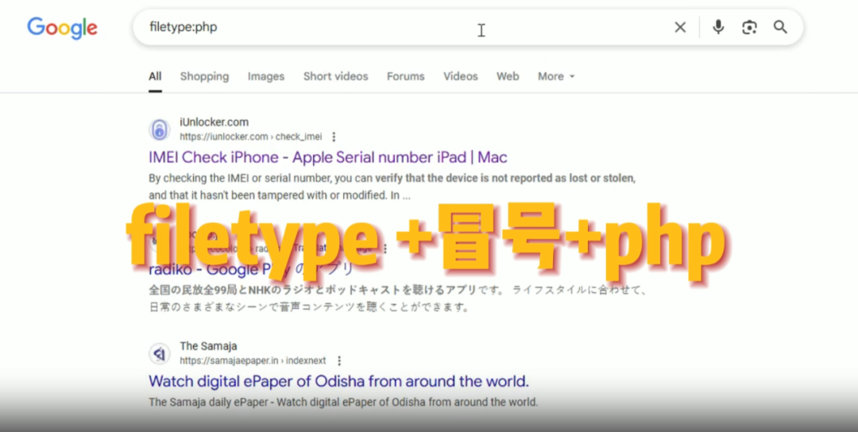Open the Watch digital ePaper of Odisha link
This screenshot has height=432, width=858.
pos(338,381)
